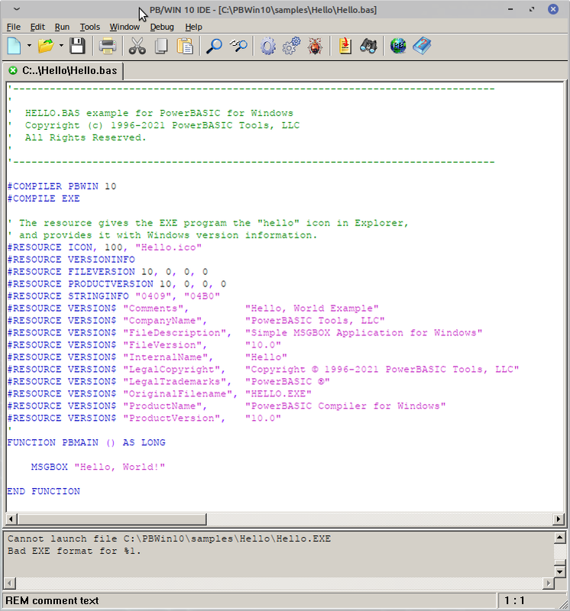Click the output pane scroll up arrow

(560, 538)
